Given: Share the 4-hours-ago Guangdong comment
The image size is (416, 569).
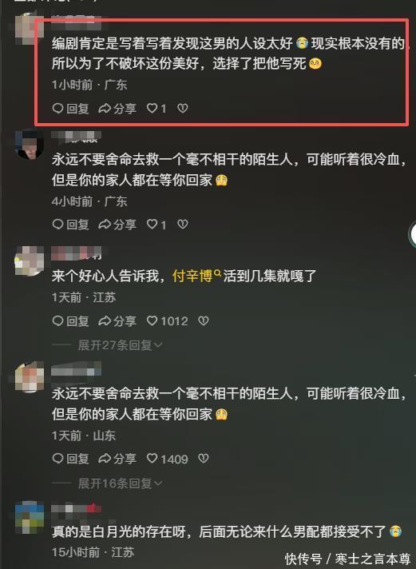Looking at the screenshot, I should pos(117,225).
